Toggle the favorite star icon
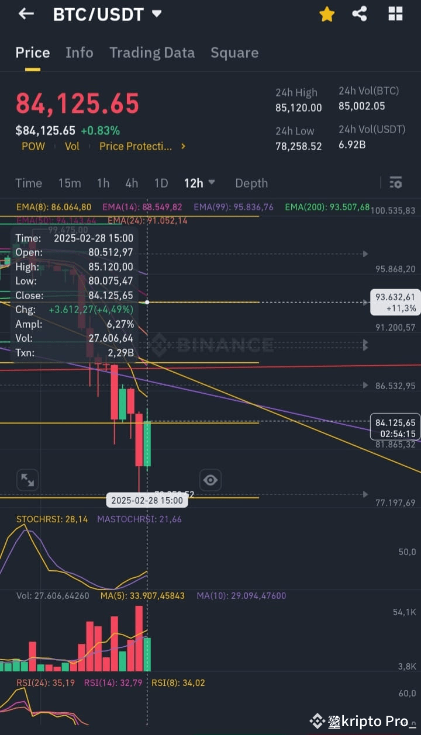Screen dimensions: 421x735 pyautogui.click(x=327, y=14)
